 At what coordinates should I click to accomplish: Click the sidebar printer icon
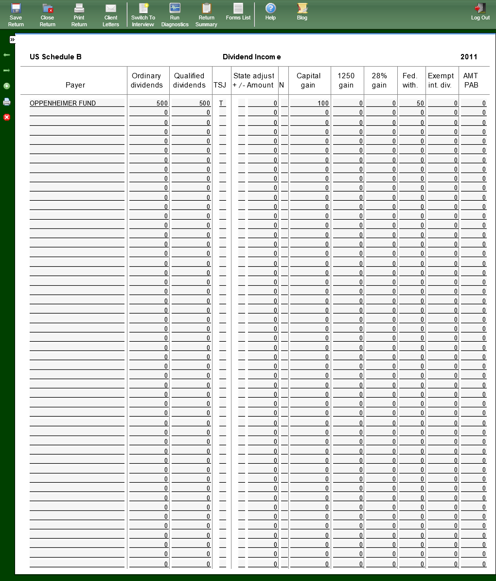click(x=7, y=102)
